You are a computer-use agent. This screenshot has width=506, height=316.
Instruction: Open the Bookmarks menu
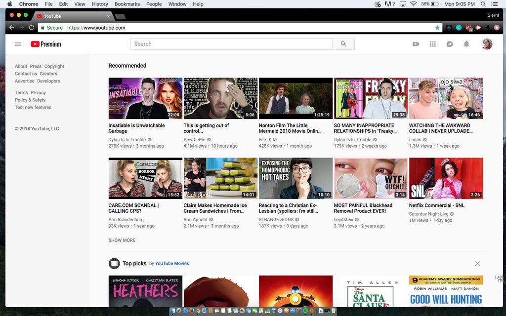(127, 4)
